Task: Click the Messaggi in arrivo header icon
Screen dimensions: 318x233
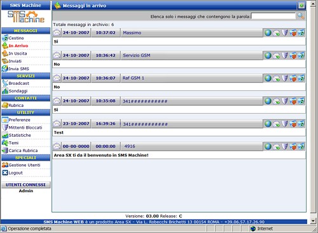Action: pyautogui.click(x=57, y=6)
